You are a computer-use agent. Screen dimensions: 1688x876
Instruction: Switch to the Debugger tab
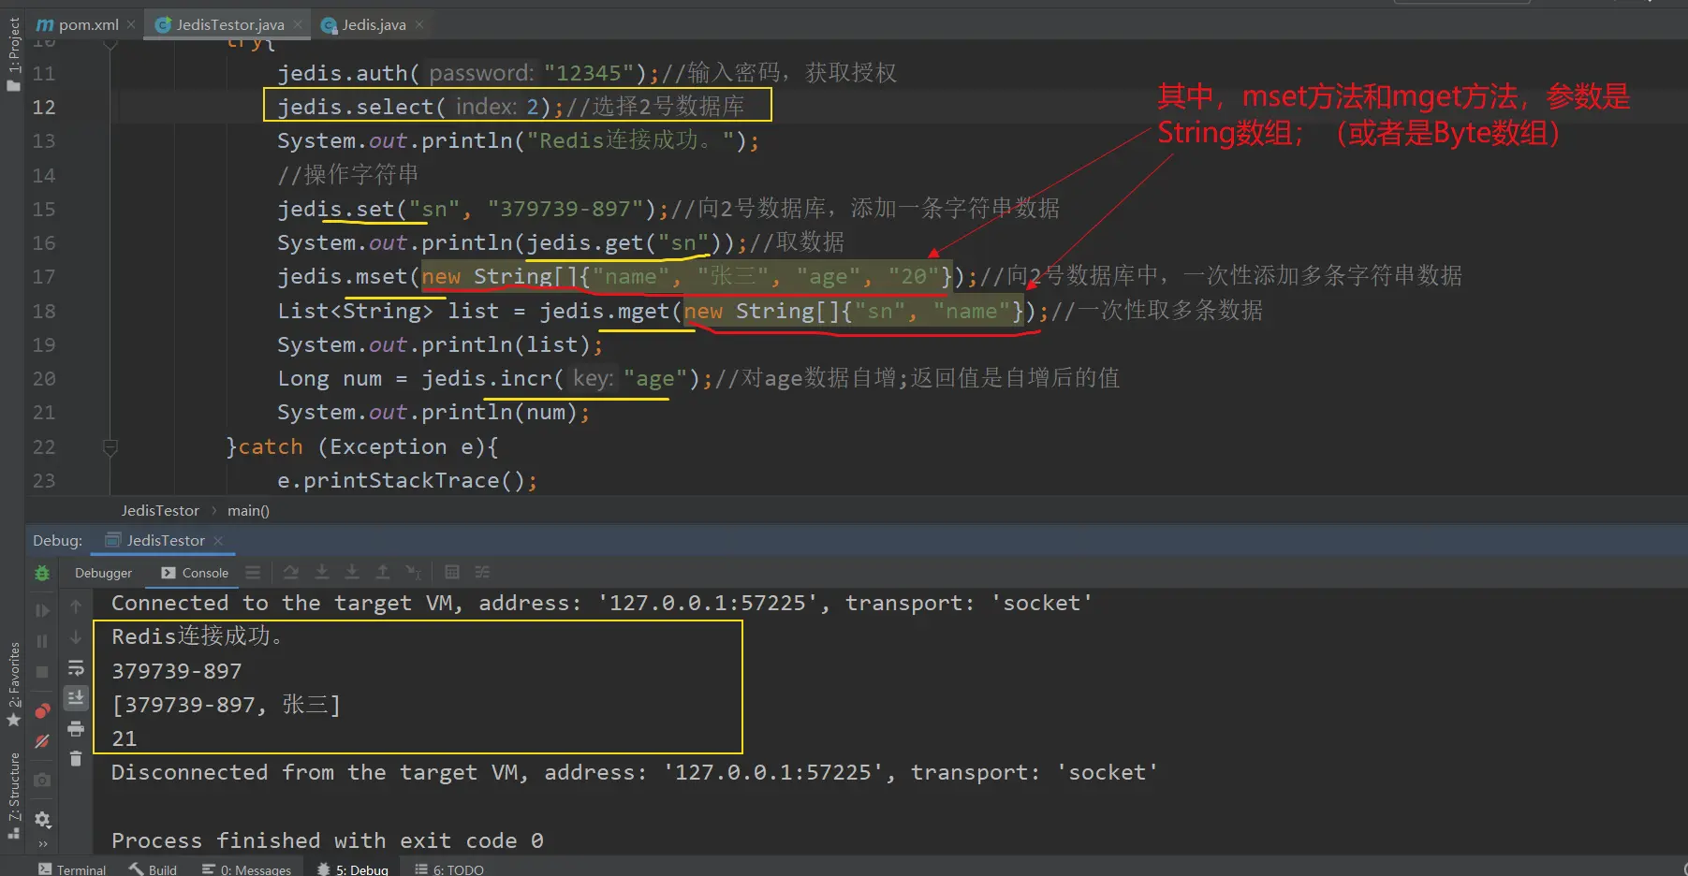[x=103, y=573]
